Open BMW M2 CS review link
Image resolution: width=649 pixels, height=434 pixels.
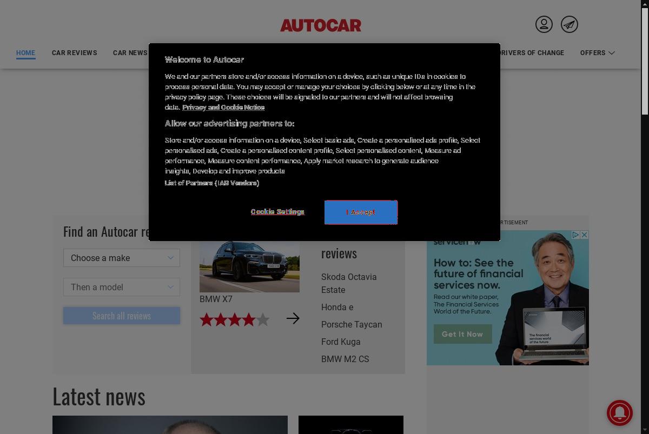point(345,359)
